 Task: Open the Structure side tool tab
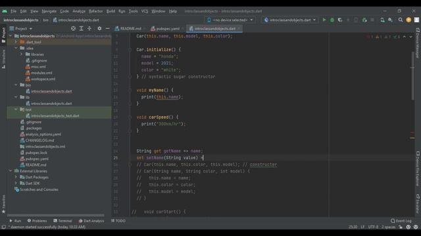(3, 59)
